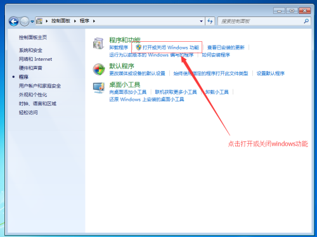Image resolution: width=317 pixels, height=237 pixels.
Task: Click the refresh button beside address bar
Action: [210, 21]
